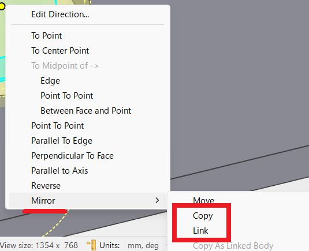Click the yellow direction handle point
The image size is (309, 251).
(x=2, y=6)
